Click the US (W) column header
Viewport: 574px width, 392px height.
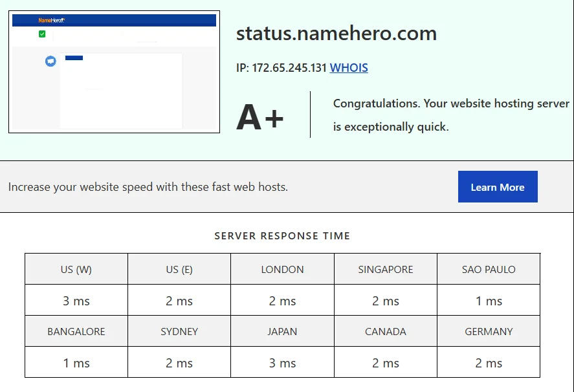point(76,268)
